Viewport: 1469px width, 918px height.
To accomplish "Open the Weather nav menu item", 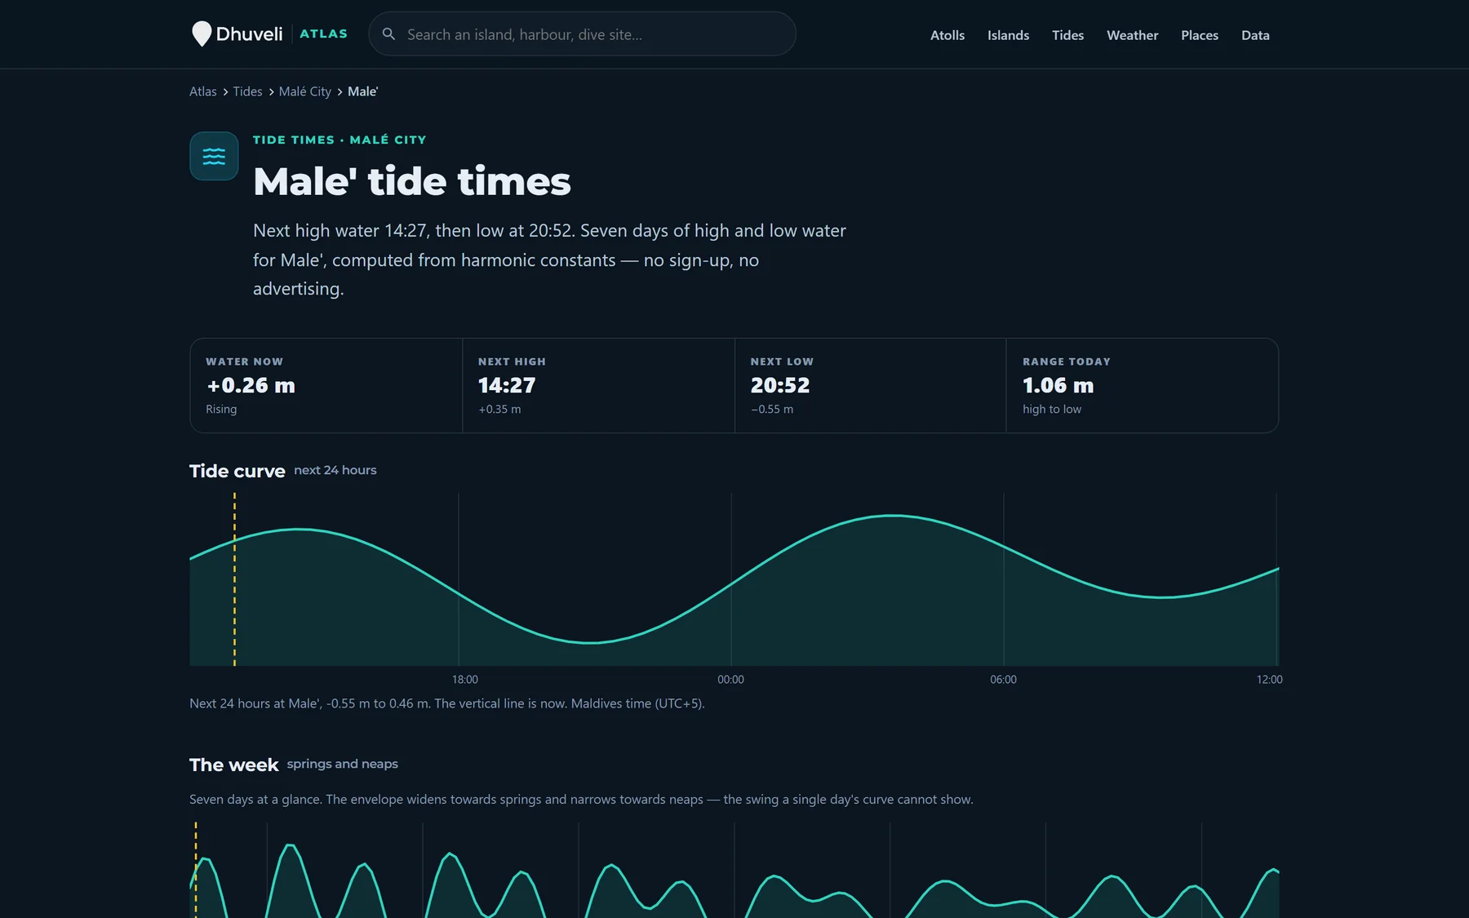I will [x=1132, y=35].
